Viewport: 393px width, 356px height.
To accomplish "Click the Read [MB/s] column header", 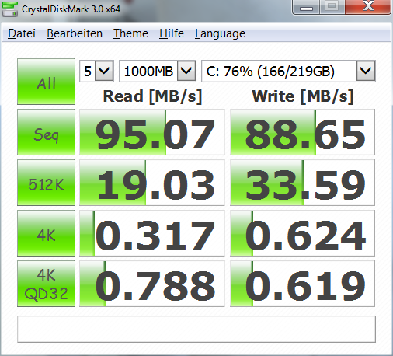I will coord(152,96).
